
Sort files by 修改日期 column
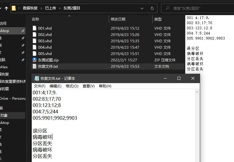pyautogui.click(x=118, y=19)
